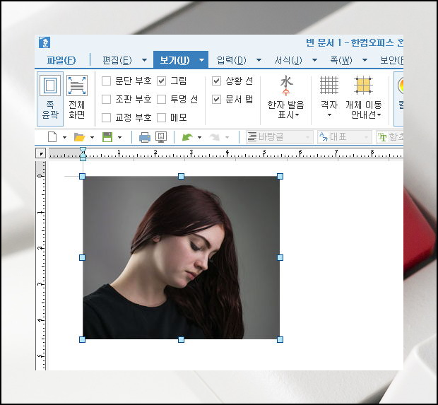
Task: Click the bottom-left image resize handle
Action: (82, 339)
